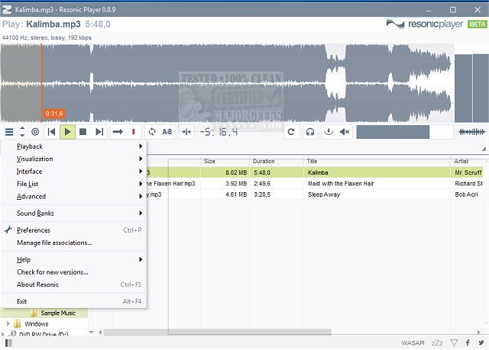Viewport: 489px width, 350px height.
Task: Sort file list by Size column
Action: coord(225,161)
